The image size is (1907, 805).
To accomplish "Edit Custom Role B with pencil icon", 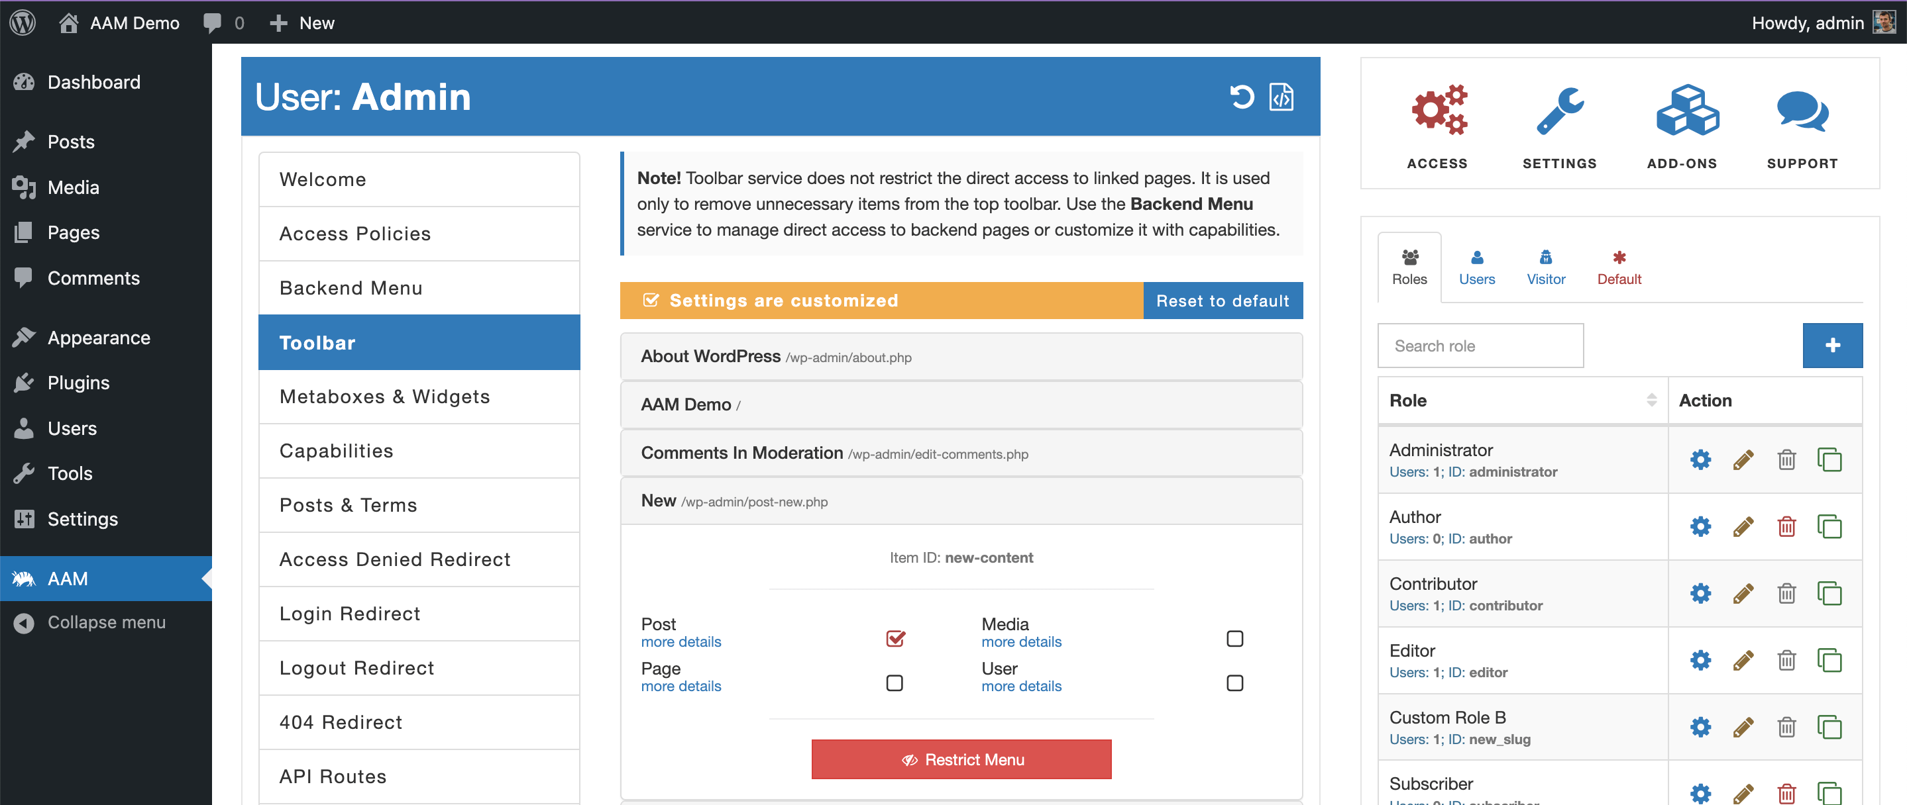I will (1743, 728).
